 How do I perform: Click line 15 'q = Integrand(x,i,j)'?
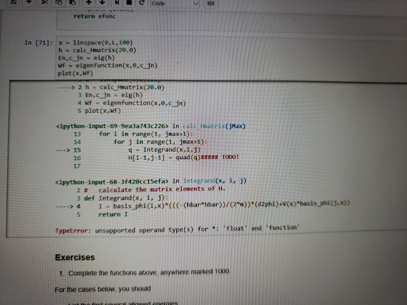pyautogui.click(x=164, y=150)
